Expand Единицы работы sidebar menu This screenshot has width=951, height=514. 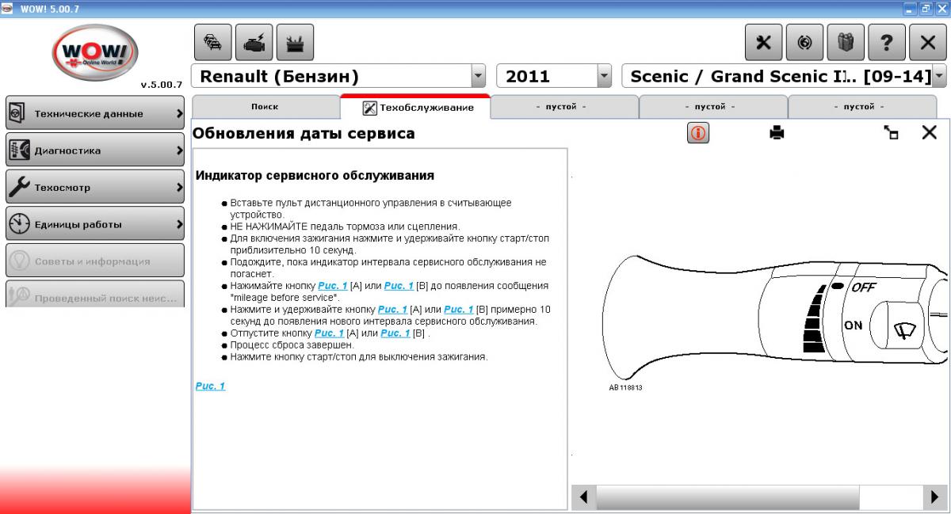tap(95, 224)
